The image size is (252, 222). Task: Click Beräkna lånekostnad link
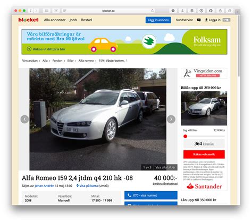[165, 184]
